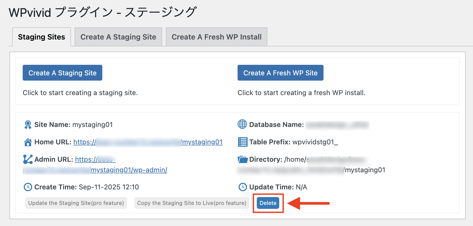Click the Directory folder icon
Viewport: 473px width, 226px height.
pyautogui.click(x=243, y=159)
